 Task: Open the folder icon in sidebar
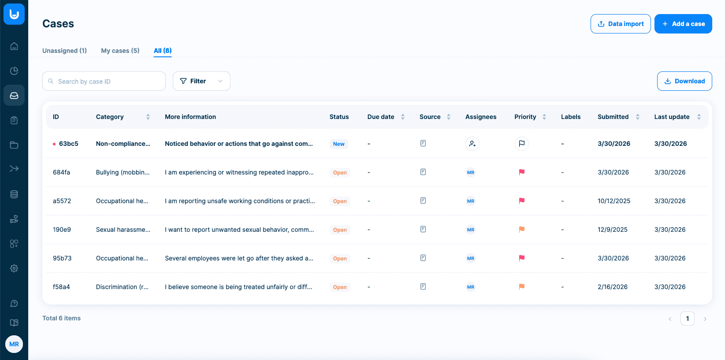click(14, 145)
